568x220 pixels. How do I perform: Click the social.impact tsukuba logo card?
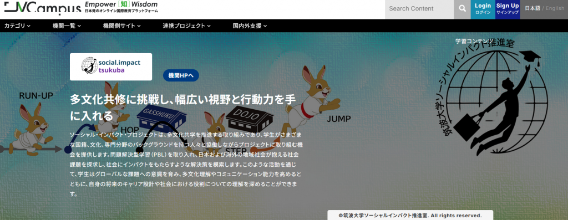(111, 67)
